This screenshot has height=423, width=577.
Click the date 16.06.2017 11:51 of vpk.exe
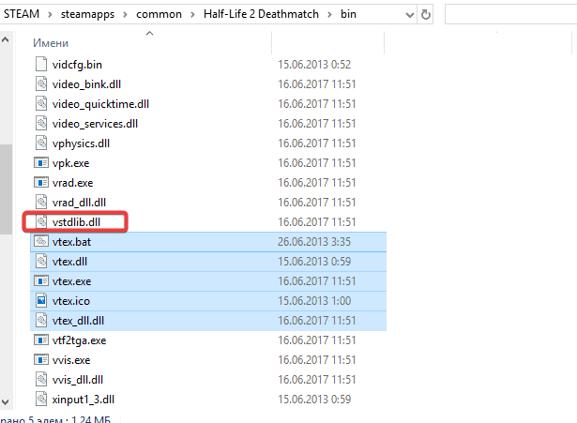click(x=317, y=163)
